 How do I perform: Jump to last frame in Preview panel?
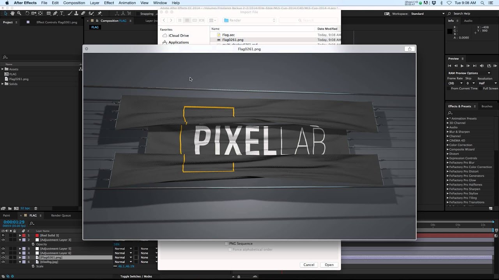click(x=474, y=66)
